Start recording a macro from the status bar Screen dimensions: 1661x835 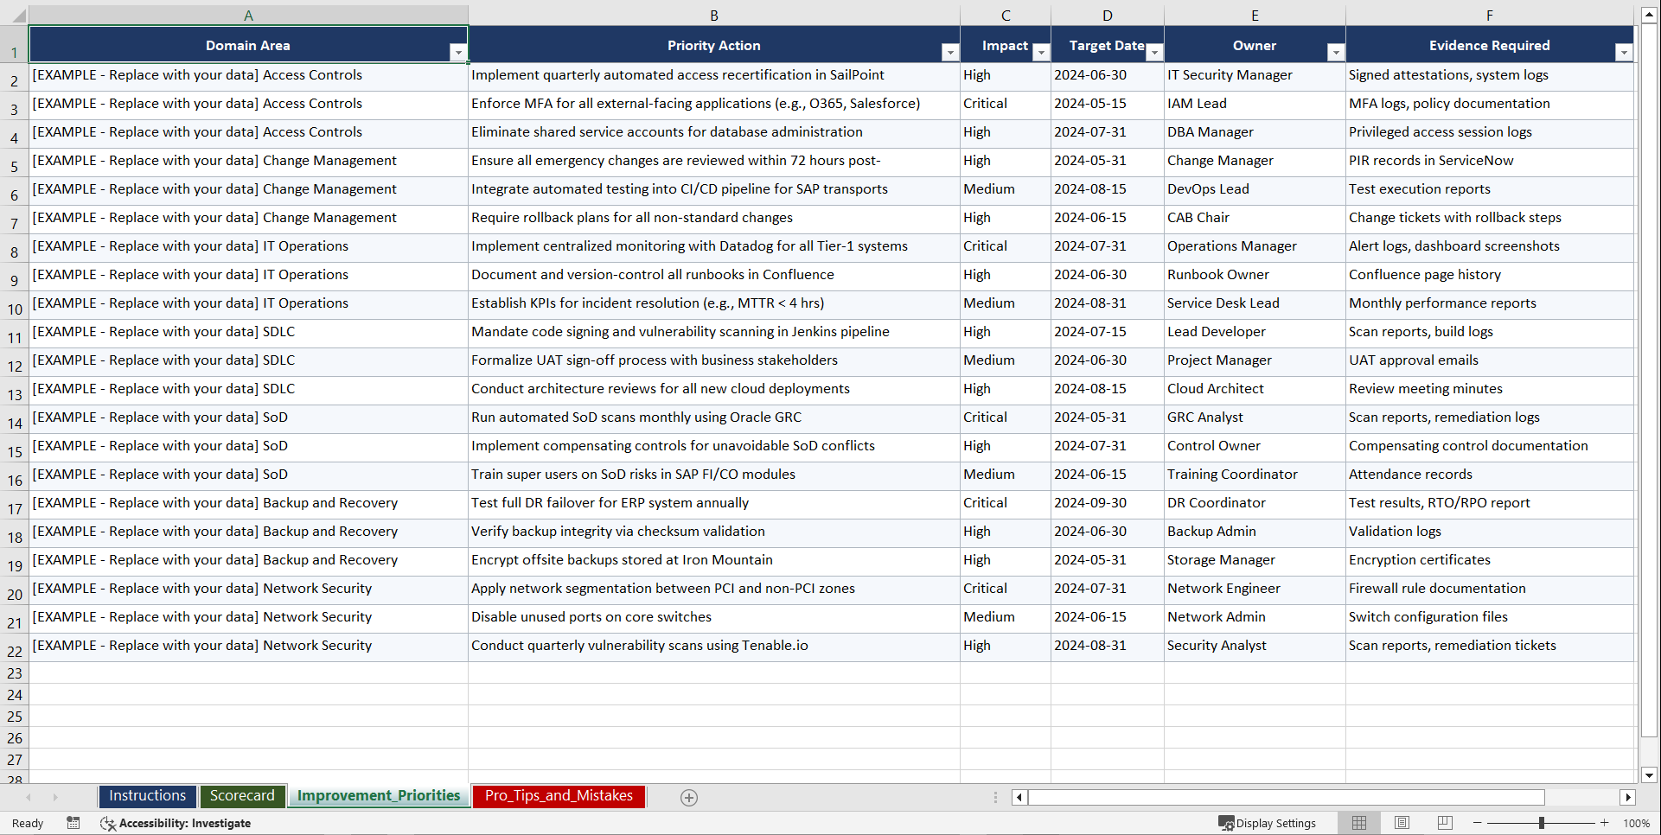tap(73, 823)
